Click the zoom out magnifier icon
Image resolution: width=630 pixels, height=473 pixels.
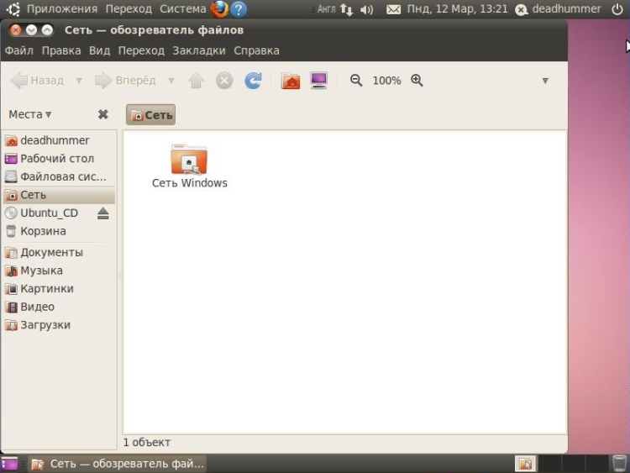tap(356, 81)
